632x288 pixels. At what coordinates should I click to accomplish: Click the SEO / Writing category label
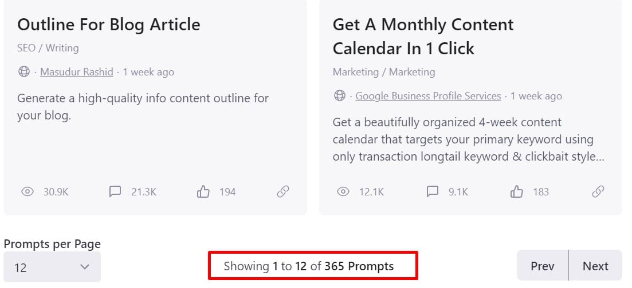point(48,48)
